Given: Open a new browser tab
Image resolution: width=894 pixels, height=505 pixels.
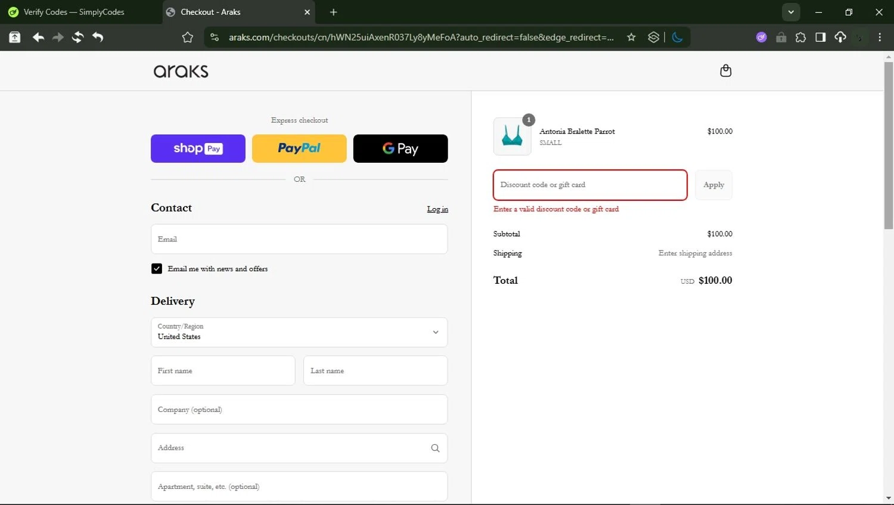Looking at the screenshot, I should tap(333, 12).
